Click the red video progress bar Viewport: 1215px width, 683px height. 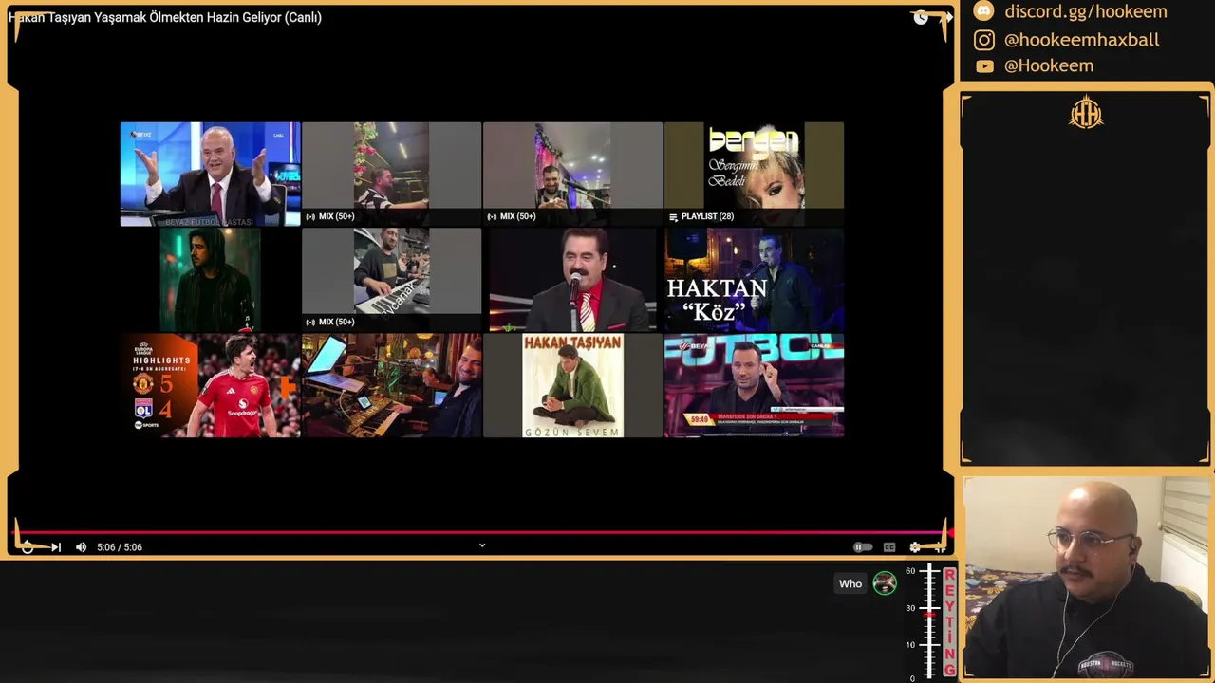pyautogui.click(x=480, y=533)
